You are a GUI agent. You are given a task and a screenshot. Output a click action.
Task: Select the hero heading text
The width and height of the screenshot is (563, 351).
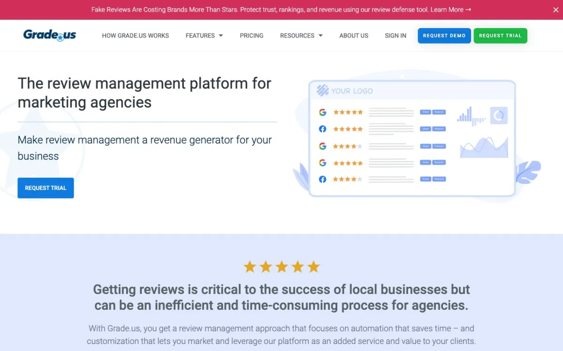coord(145,93)
